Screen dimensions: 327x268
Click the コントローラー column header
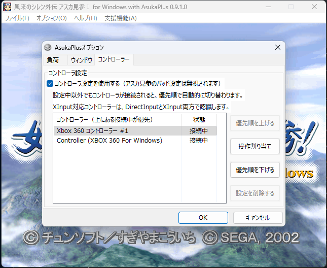click(x=117, y=120)
